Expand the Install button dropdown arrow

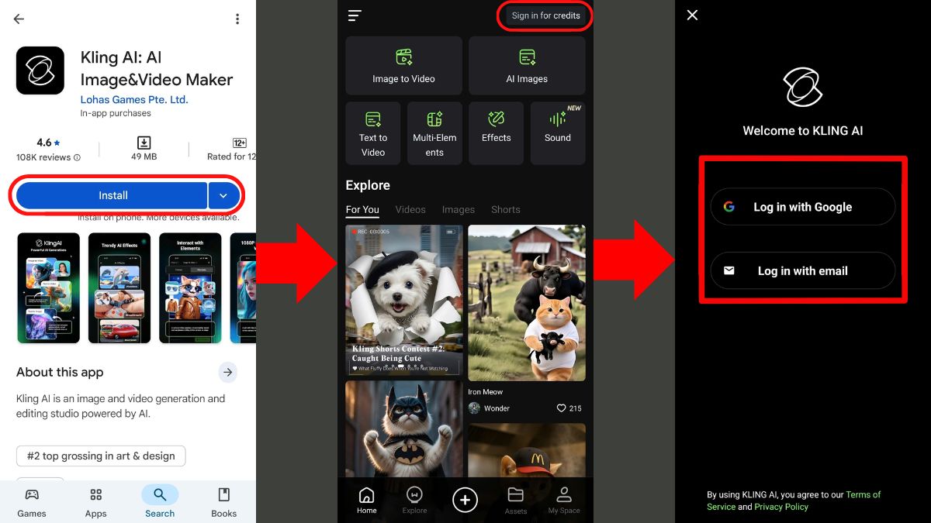point(223,196)
